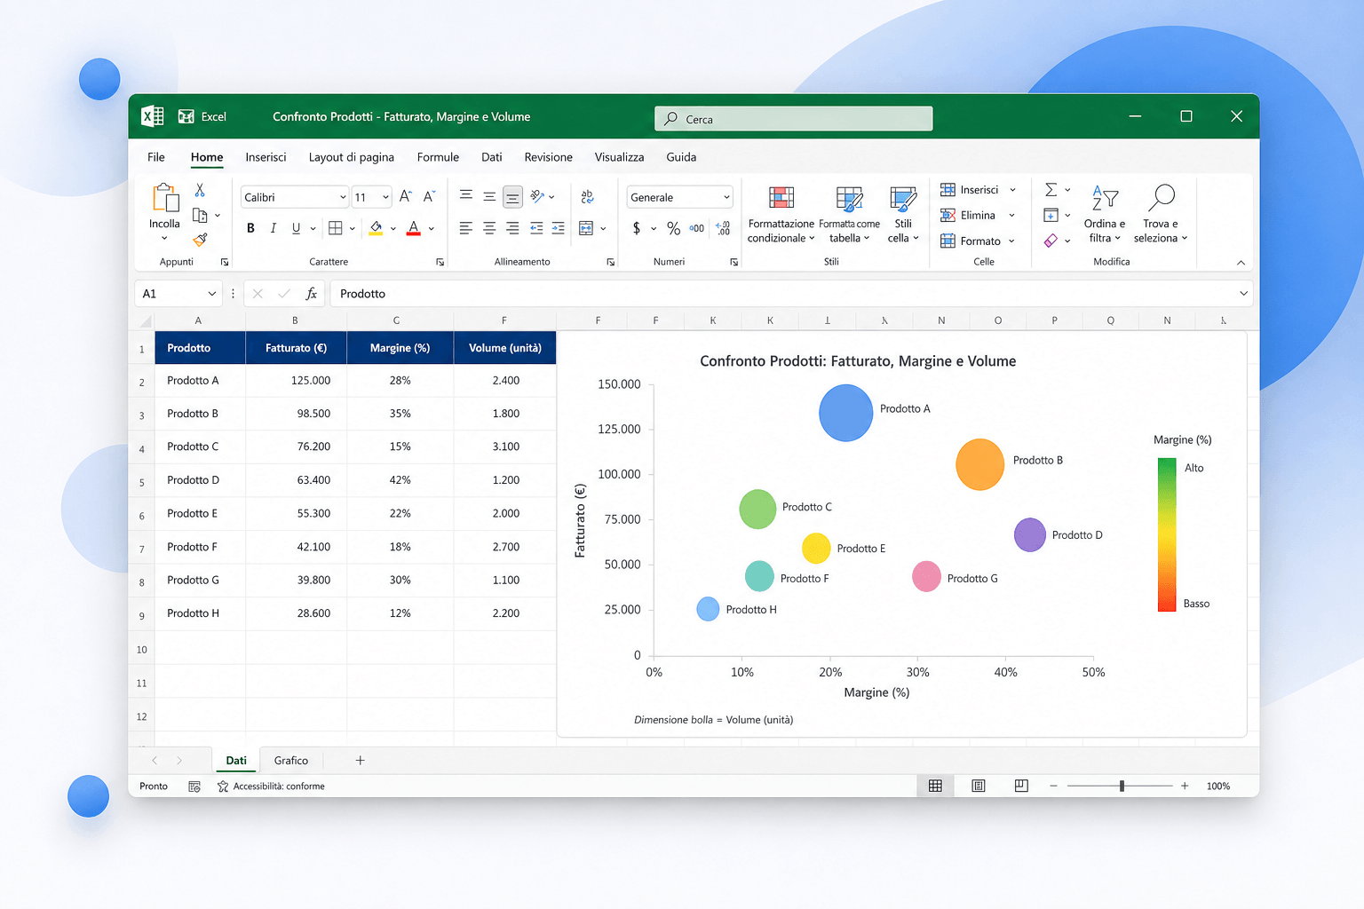
Task: Open the Stili cella gallery icon
Action: [x=903, y=199]
